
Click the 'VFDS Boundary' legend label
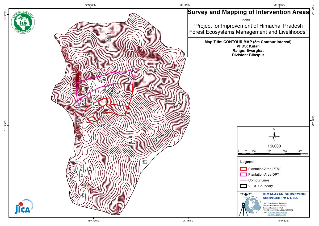click(x=260, y=186)
